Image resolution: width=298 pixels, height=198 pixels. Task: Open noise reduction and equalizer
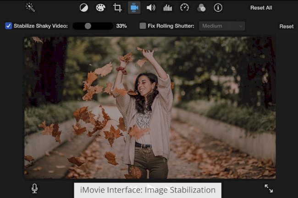pyautogui.click(x=168, y=8)
